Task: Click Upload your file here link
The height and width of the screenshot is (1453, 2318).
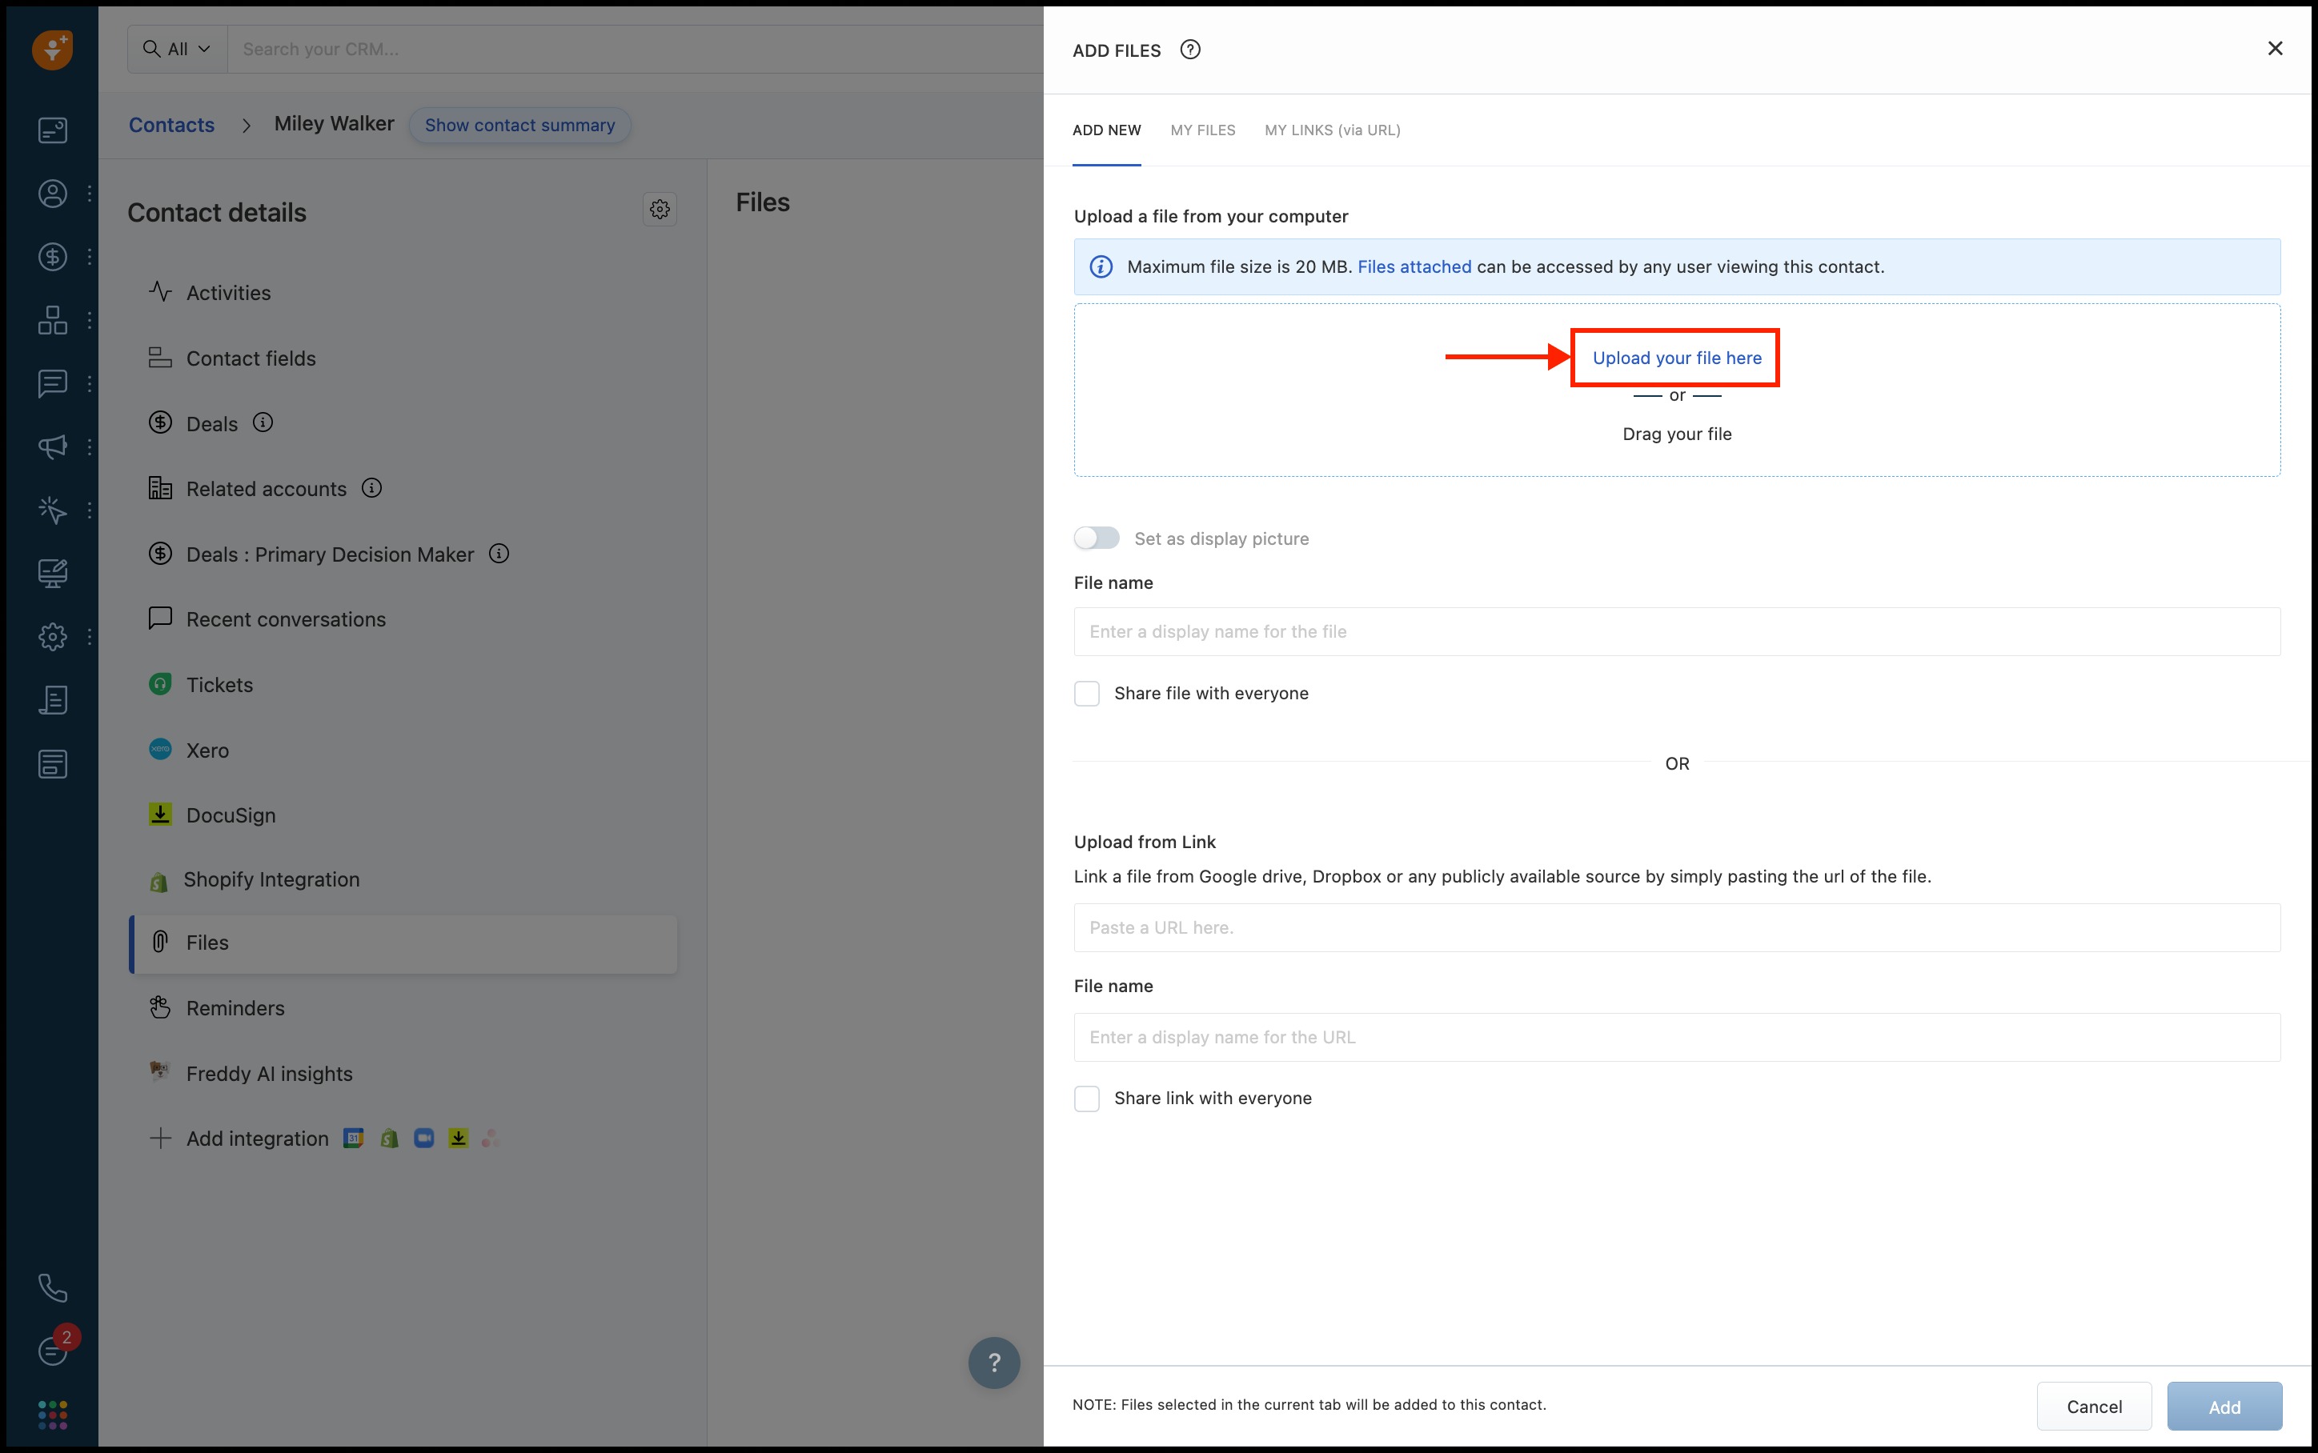Action: click(x=1676, y=358)
